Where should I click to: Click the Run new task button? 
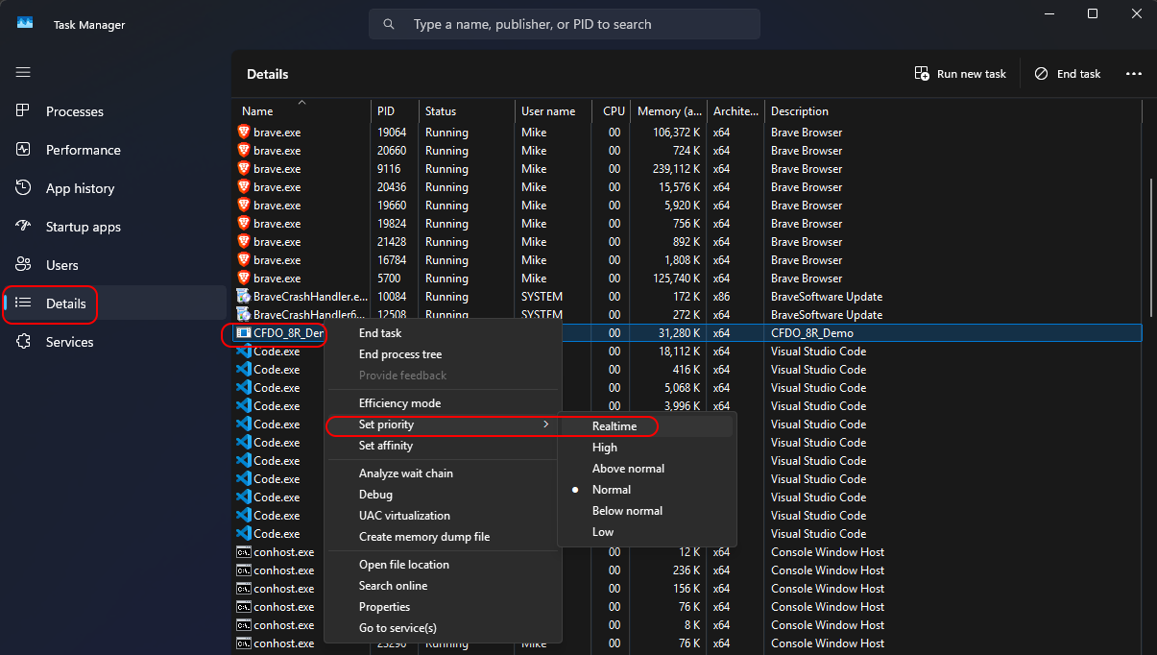(x=960, y=74)
